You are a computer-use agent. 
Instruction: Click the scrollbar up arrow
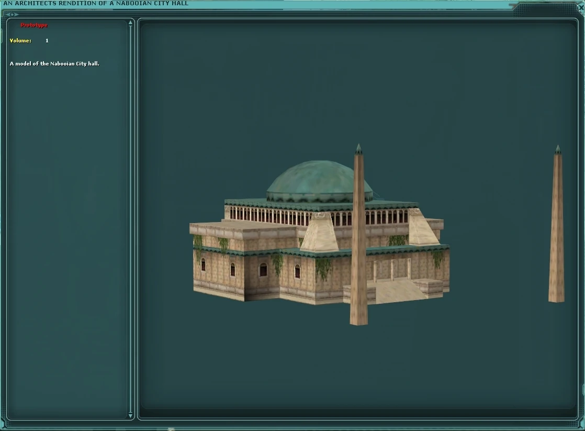tap(130, 22)
